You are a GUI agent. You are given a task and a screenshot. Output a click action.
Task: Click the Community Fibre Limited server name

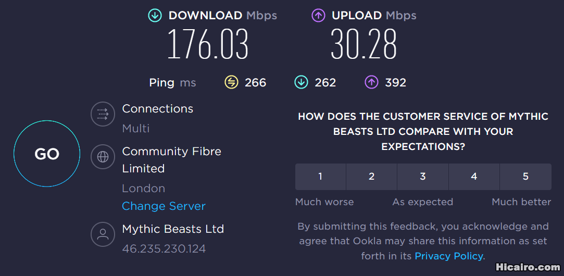171,160
